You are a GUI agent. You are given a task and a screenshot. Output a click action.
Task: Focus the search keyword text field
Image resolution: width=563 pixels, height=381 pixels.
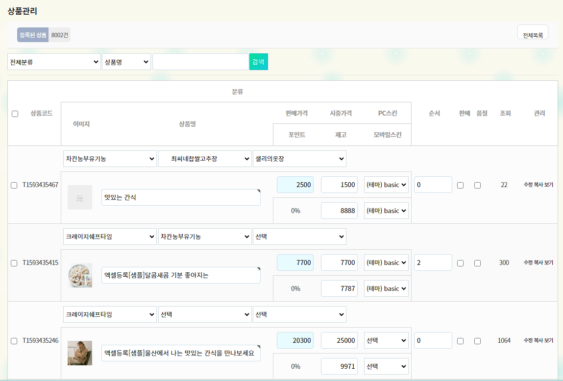pos(200,62)
